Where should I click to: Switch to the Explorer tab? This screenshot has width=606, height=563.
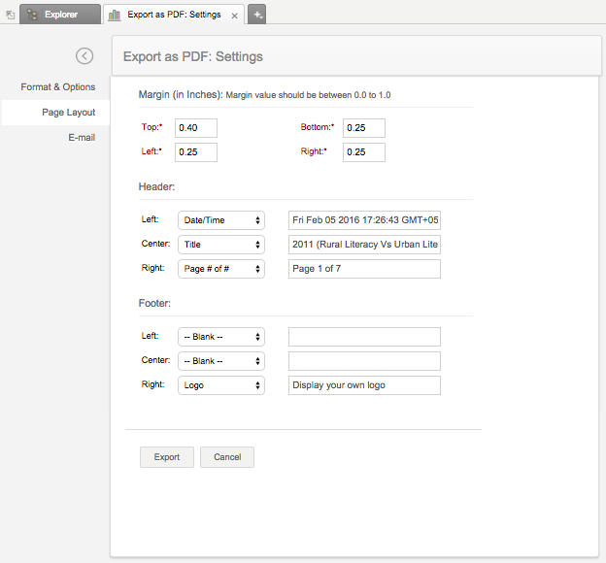point(60,15)
